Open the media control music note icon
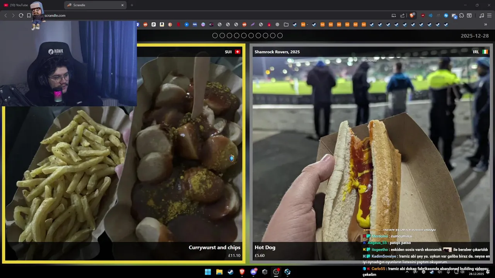 481,15
